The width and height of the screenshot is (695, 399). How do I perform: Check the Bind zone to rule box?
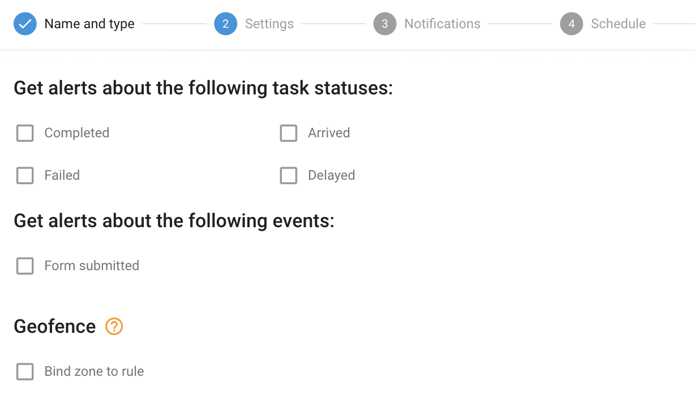[25, 371]
